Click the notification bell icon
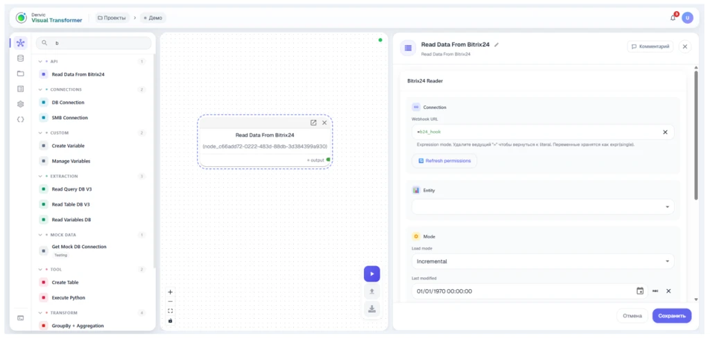 pyautogui.click(x=673, y=17)
